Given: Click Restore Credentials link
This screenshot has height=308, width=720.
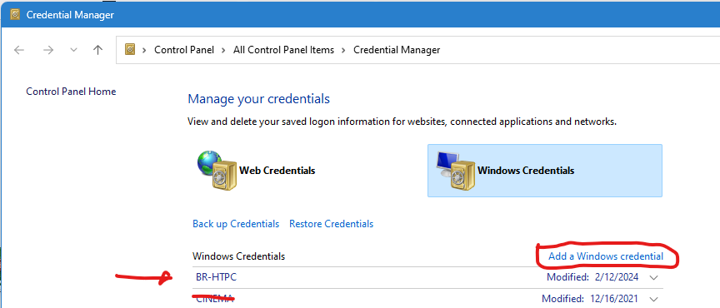Looking at the screenshot, I should [x=331, y=224].
